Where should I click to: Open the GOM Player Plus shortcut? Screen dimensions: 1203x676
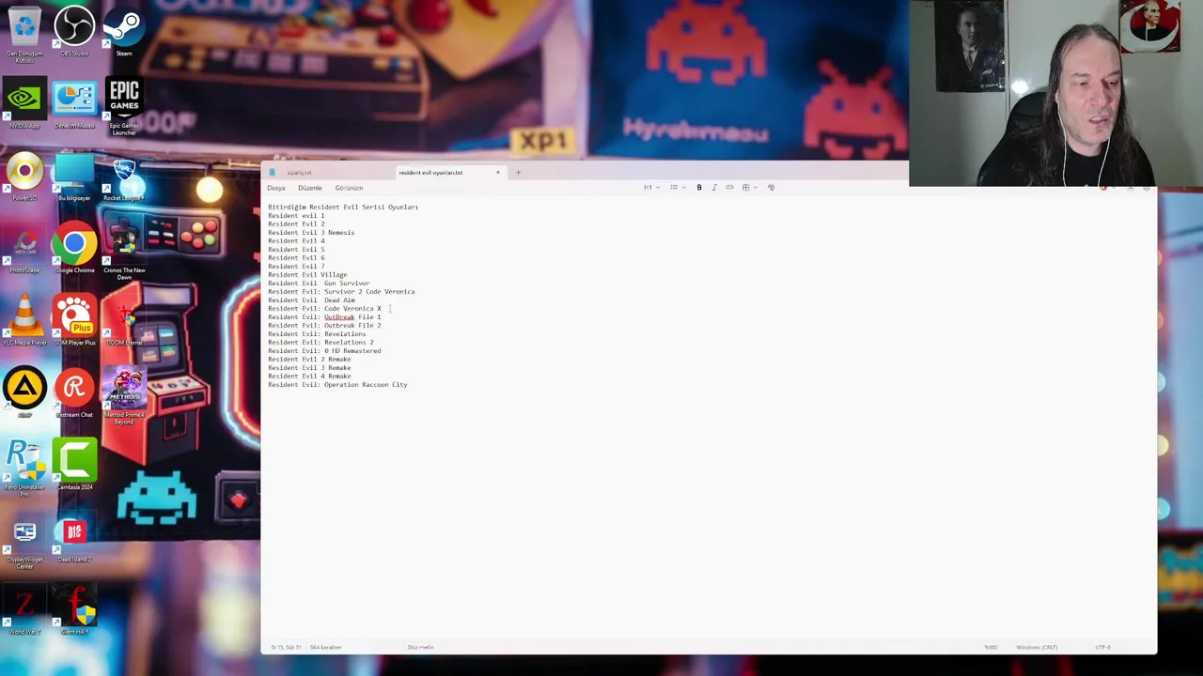74,319
